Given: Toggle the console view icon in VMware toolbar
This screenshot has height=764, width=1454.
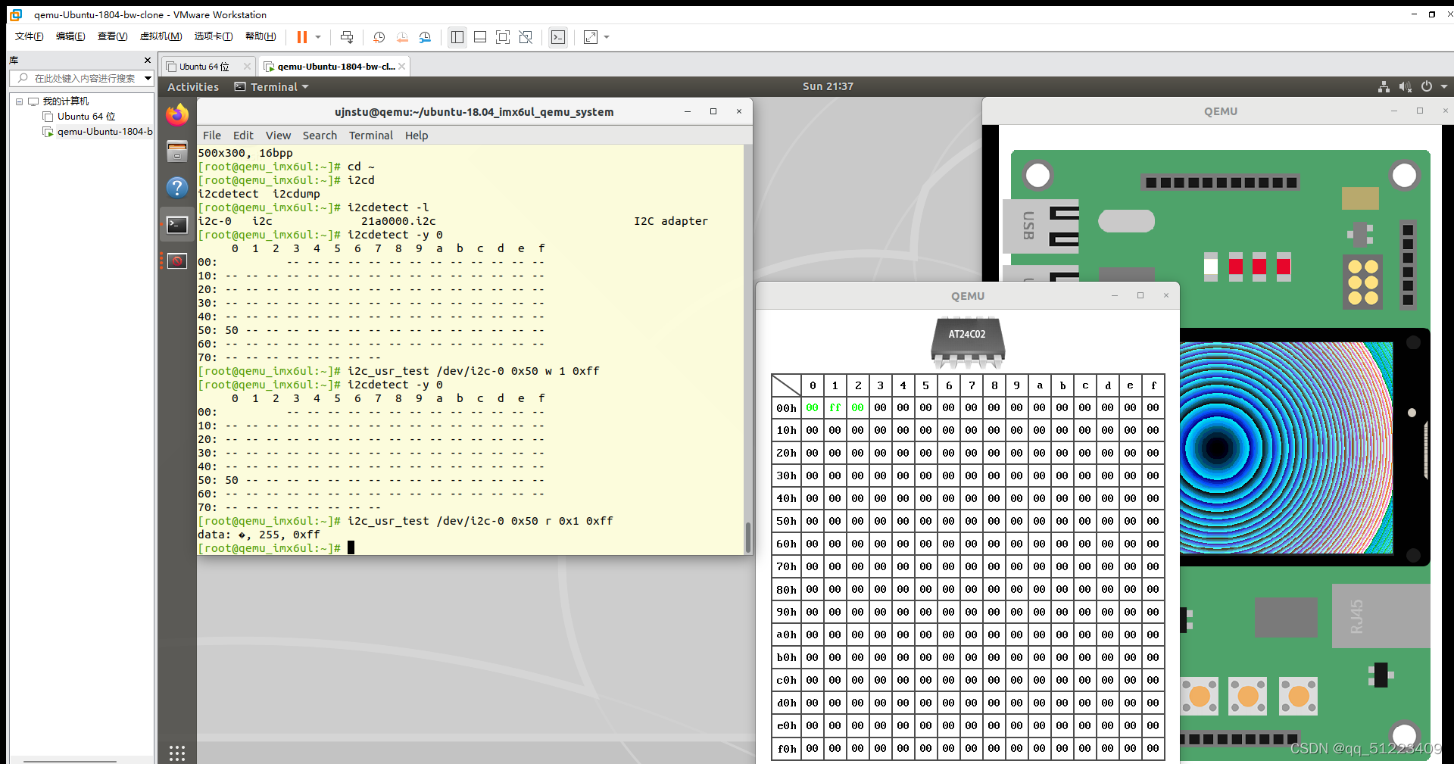Looking at the screenshot, I should point(558,37).
